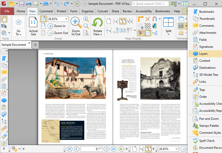Open the Zoom In/Out tool
The image size is (222, 153).
76,26
